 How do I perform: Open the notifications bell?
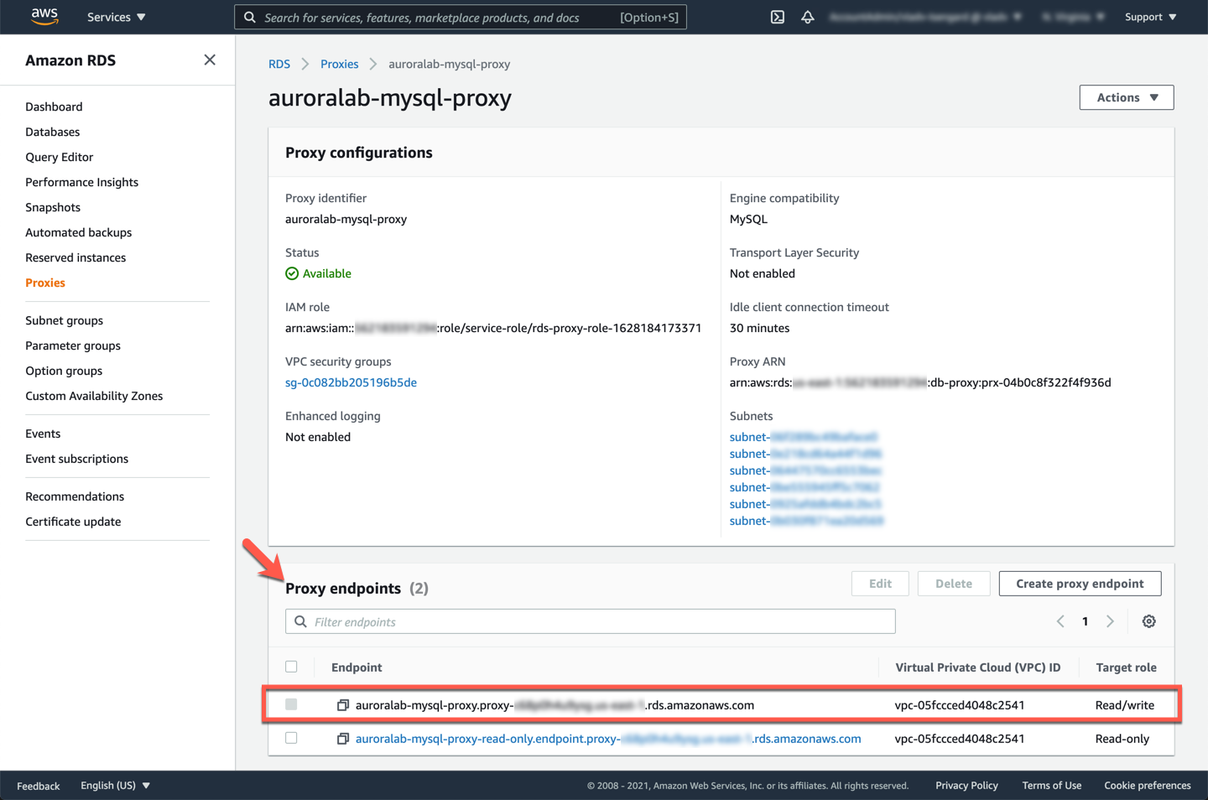click(x=808, y=17)
